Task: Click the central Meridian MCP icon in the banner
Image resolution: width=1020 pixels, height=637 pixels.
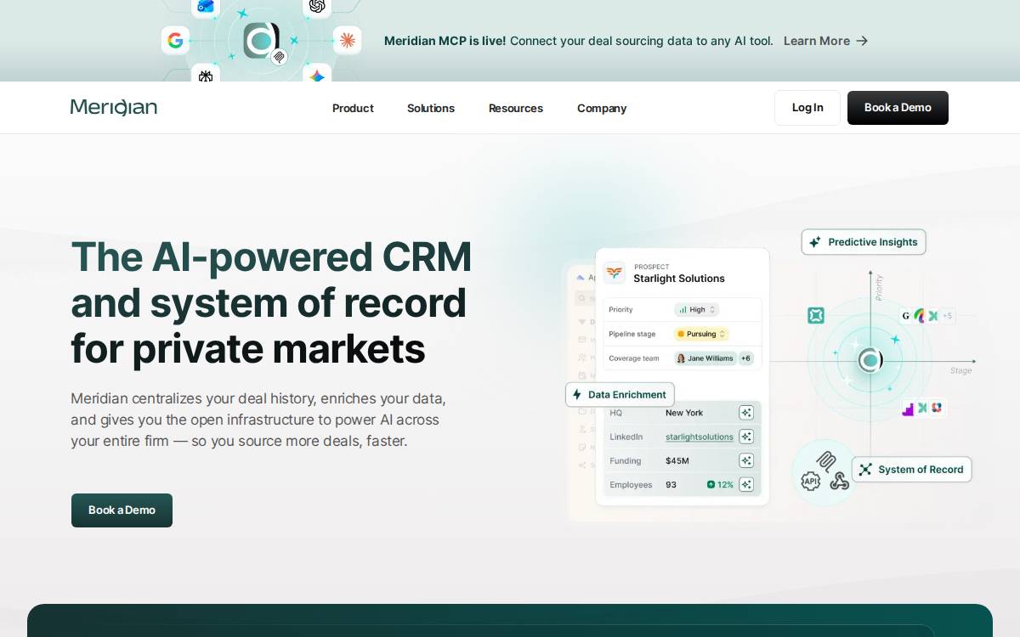Action: click(x=261, y=40)
